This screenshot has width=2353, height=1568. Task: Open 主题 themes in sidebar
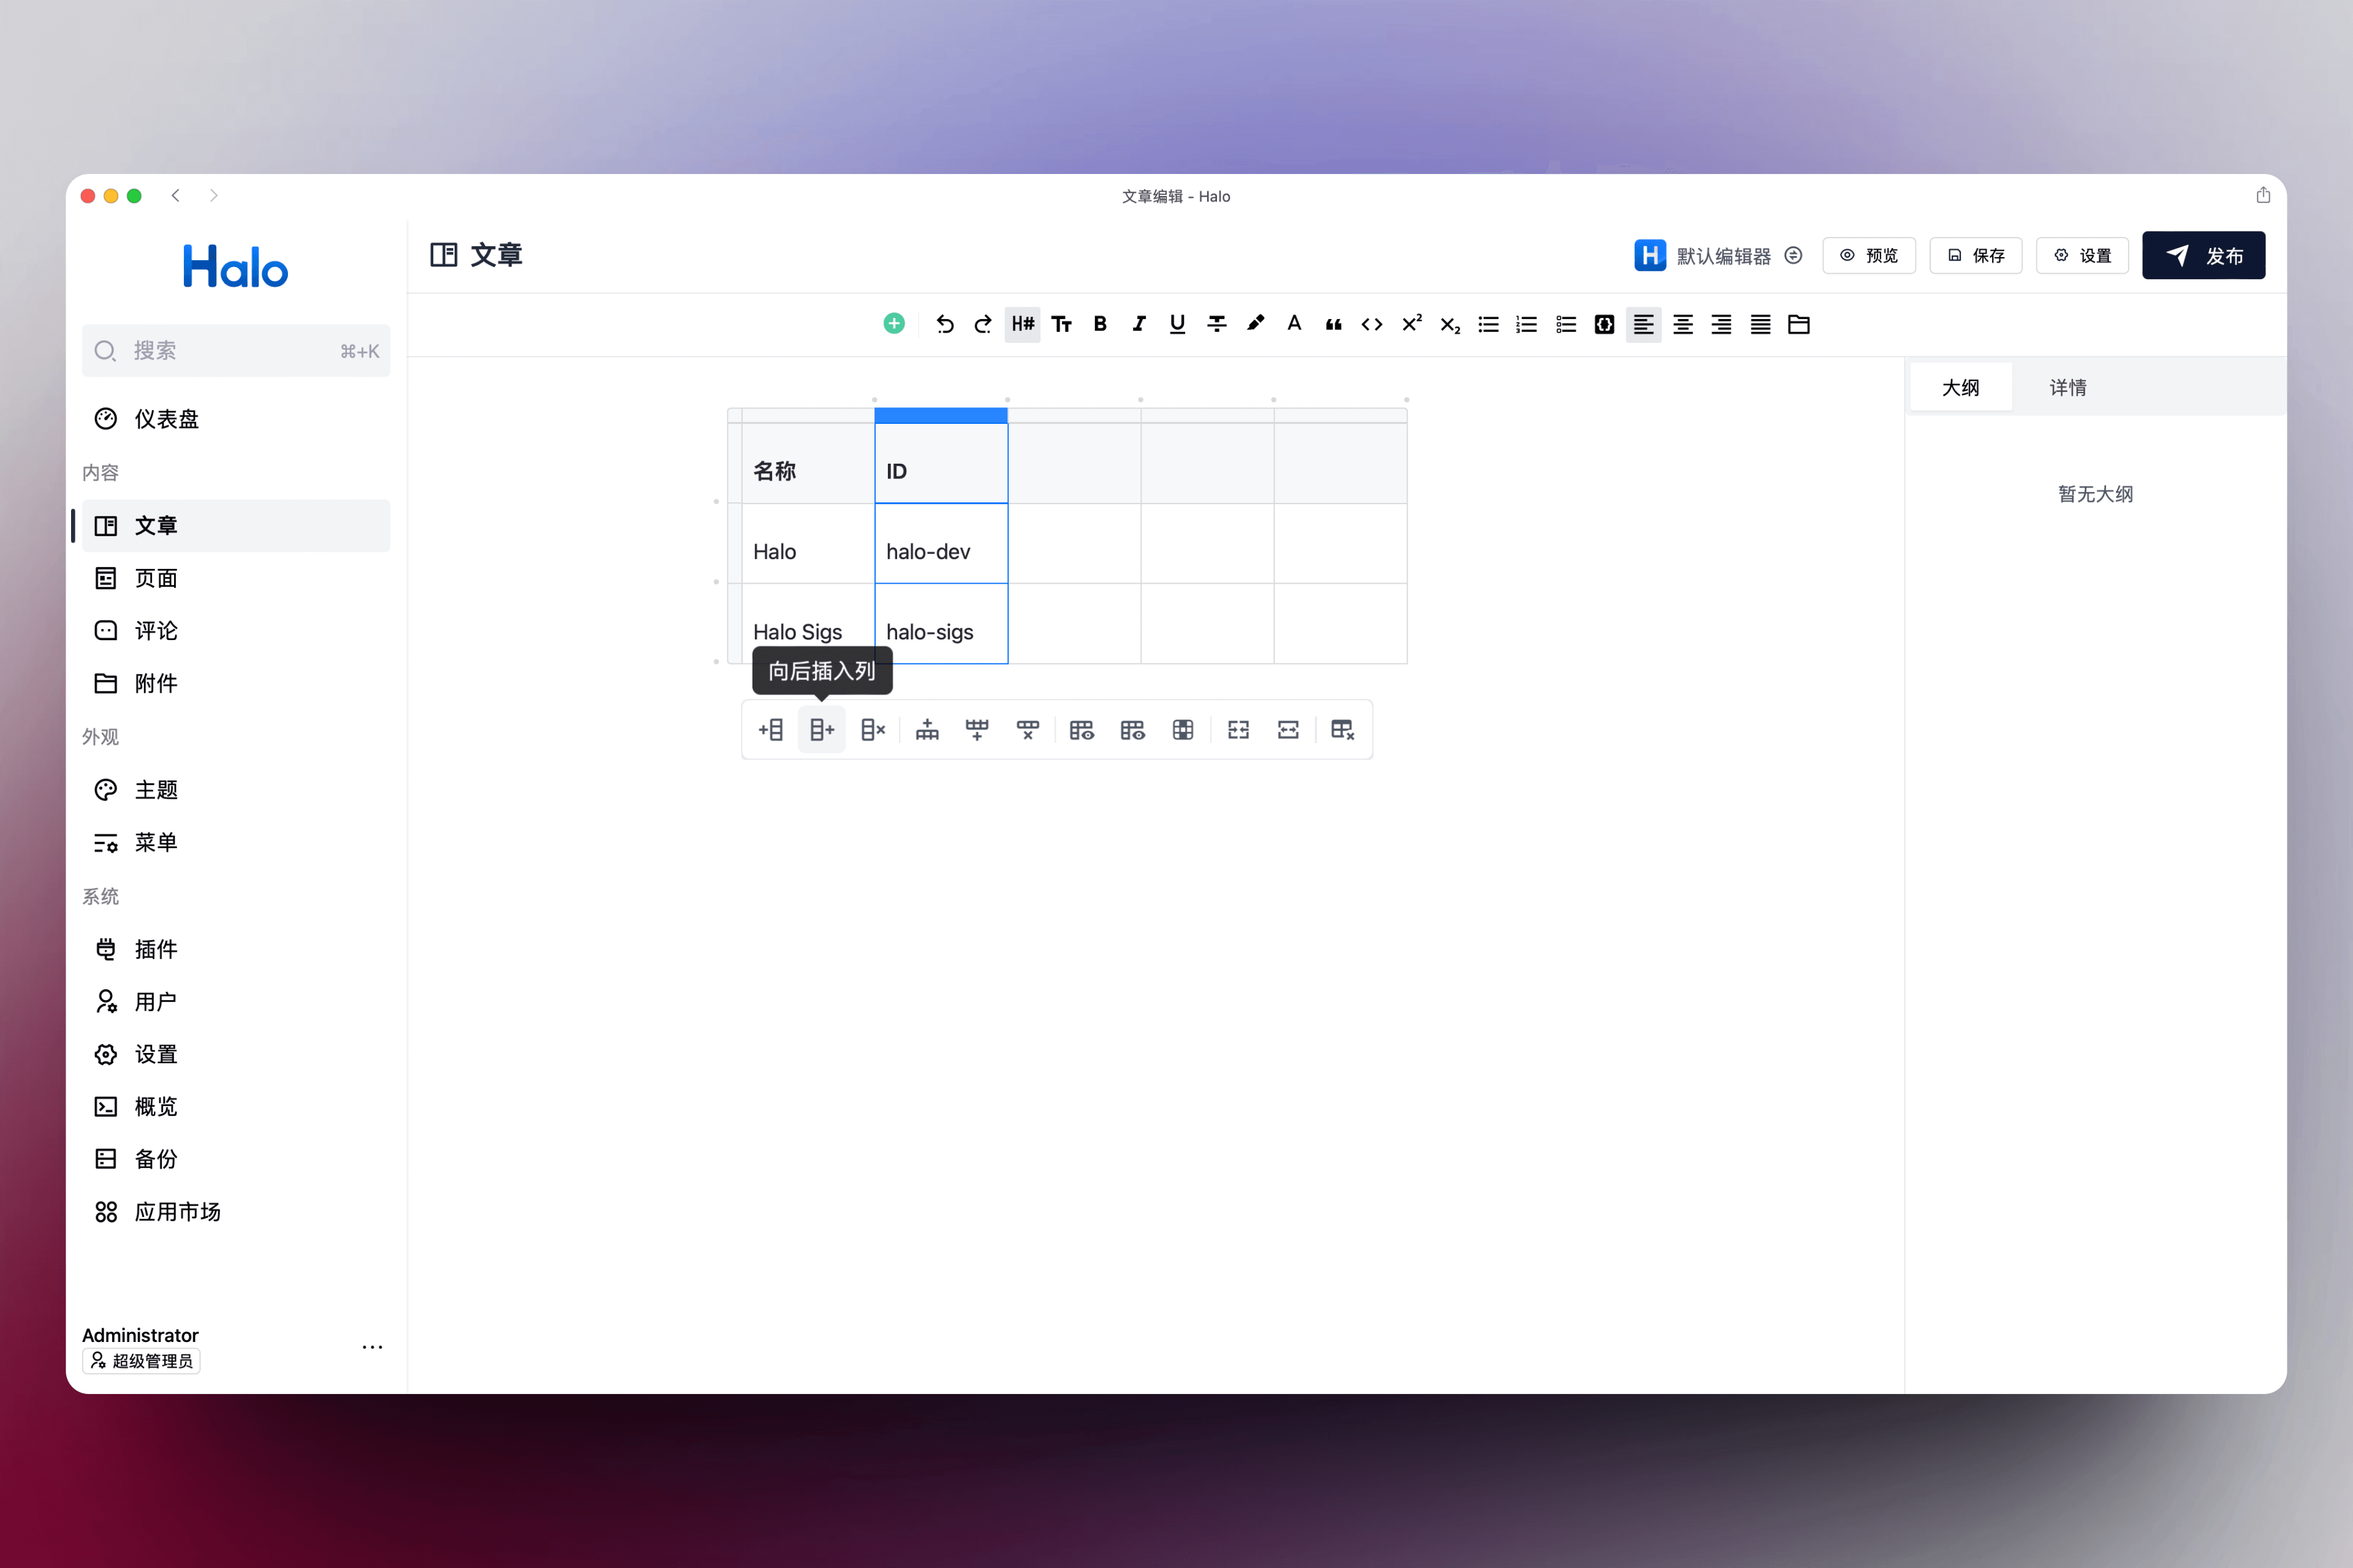point(236,790)
